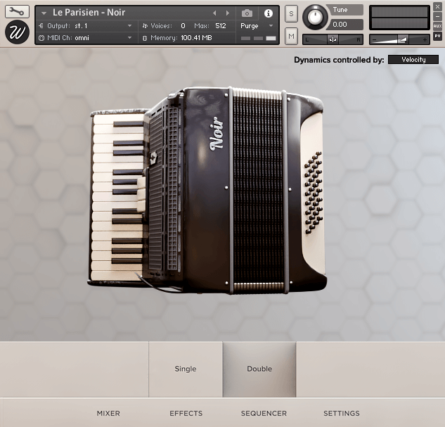Click the volume plus end

(425, 40)
